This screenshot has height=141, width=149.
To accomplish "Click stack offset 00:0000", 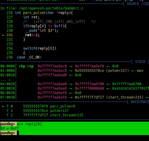I will (x=7, y=66).
